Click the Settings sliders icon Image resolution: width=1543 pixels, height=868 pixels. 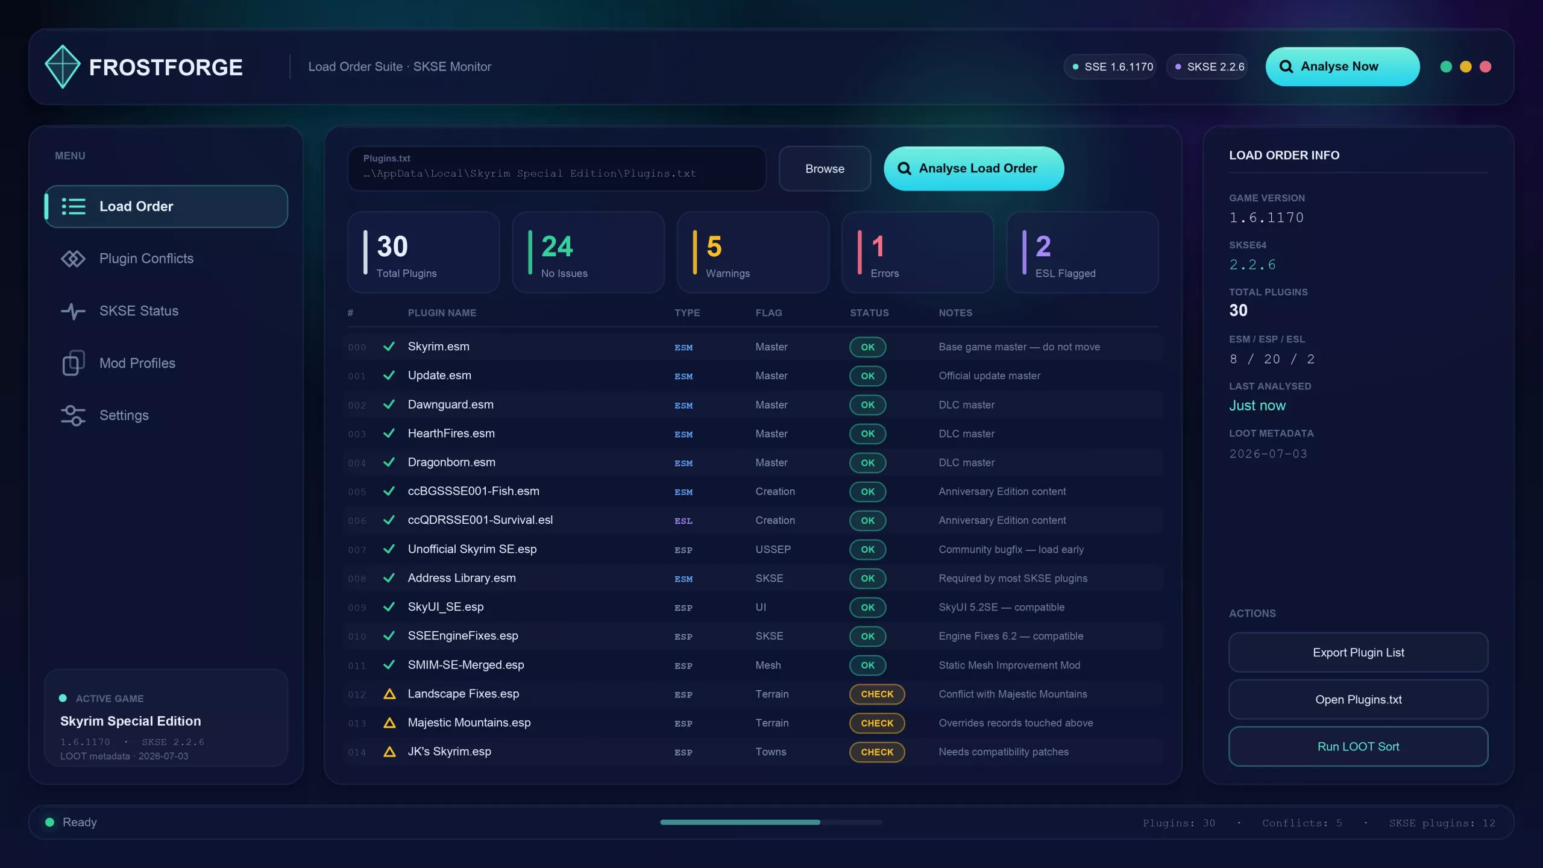(74, 415)
